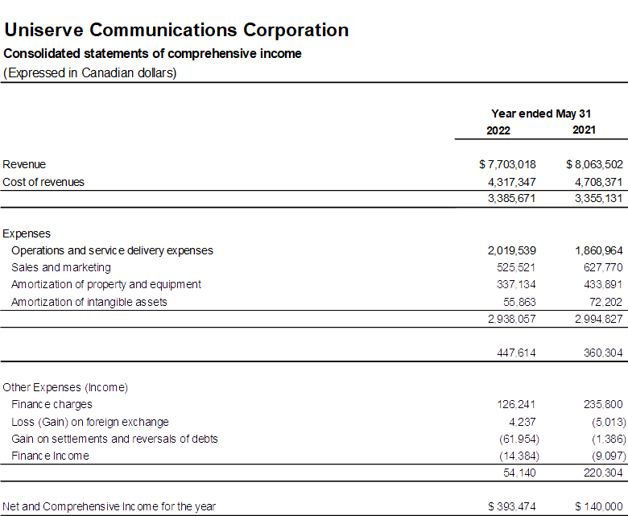628x516 pixels.
Task: Click the value 2,019,539
Action: click(x=511, y=250)
